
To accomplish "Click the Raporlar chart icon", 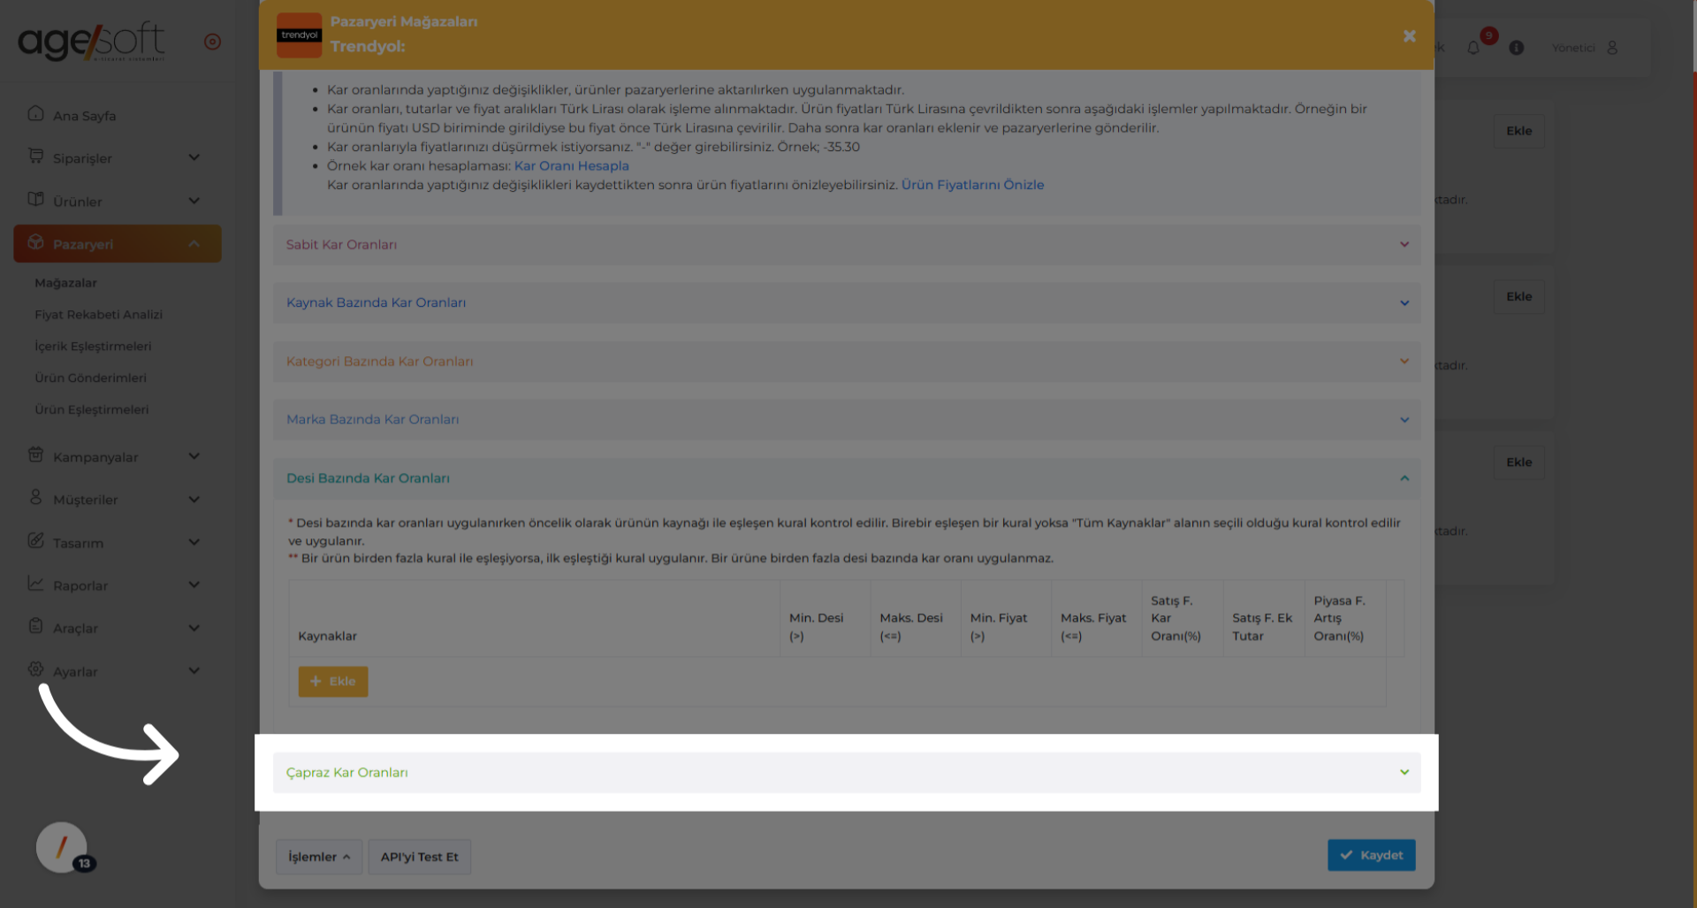I will coord(35,584).
